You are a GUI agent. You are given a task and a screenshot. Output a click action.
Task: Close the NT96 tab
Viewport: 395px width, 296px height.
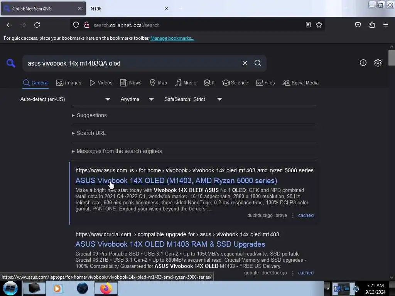pos(167,8)
